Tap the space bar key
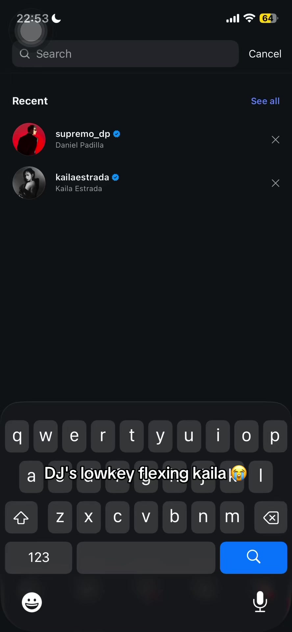Viewport: 292px width, 632px height. [x=146, y=558]
